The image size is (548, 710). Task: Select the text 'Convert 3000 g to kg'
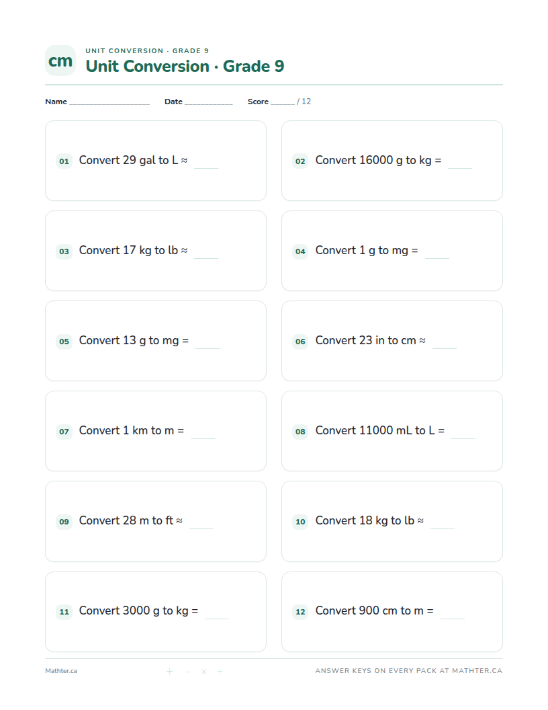tap(134, 611)
